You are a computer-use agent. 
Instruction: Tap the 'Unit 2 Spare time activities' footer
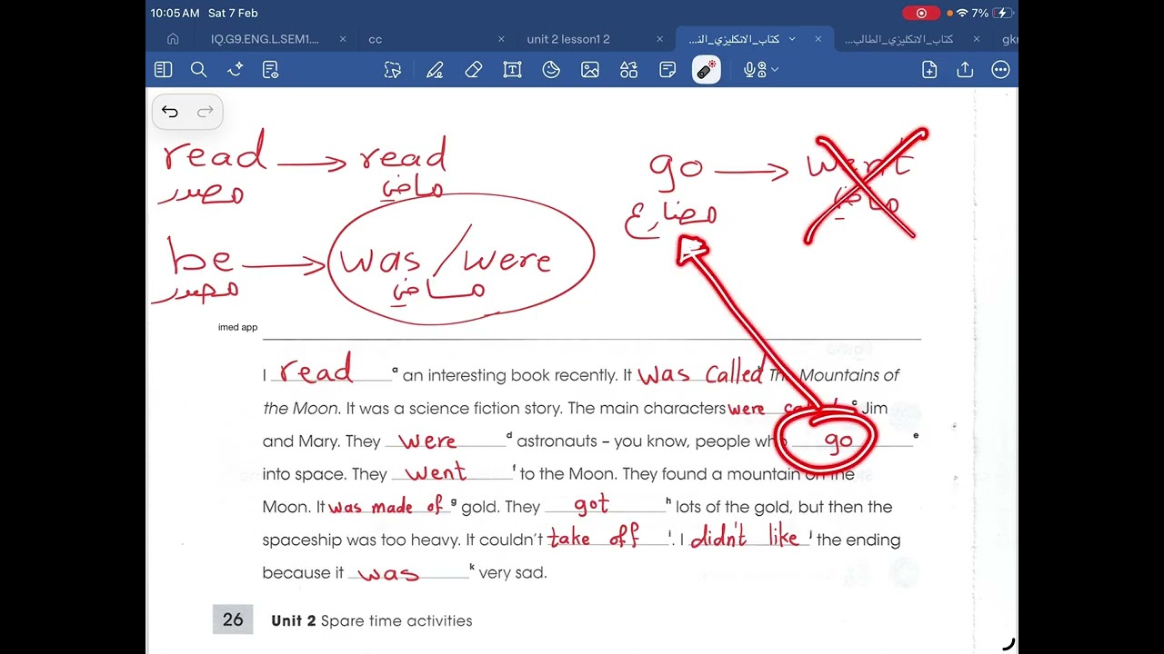[372, 621]
